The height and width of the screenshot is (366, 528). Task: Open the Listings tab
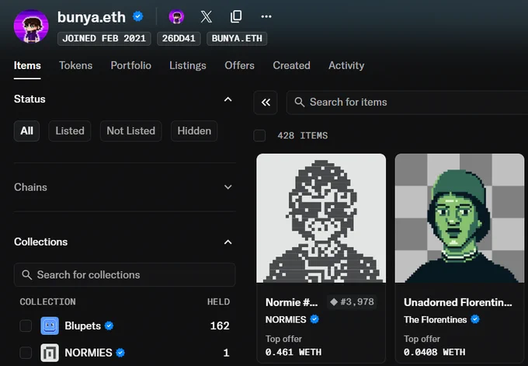point(188,65)
